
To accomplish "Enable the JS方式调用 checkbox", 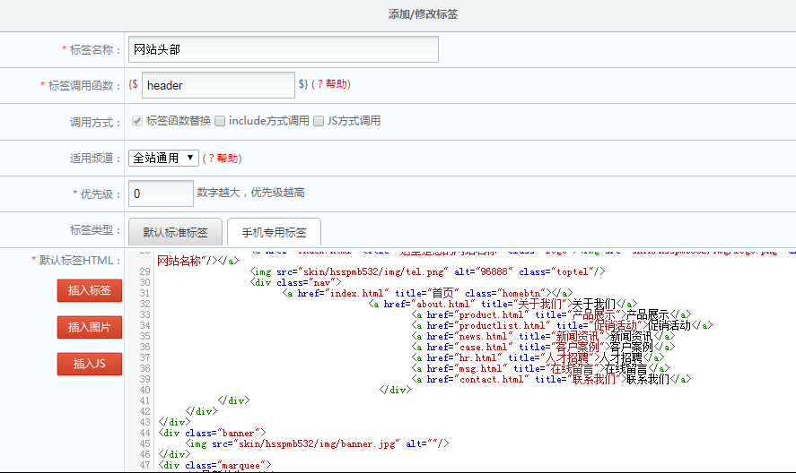I will 319,121.
